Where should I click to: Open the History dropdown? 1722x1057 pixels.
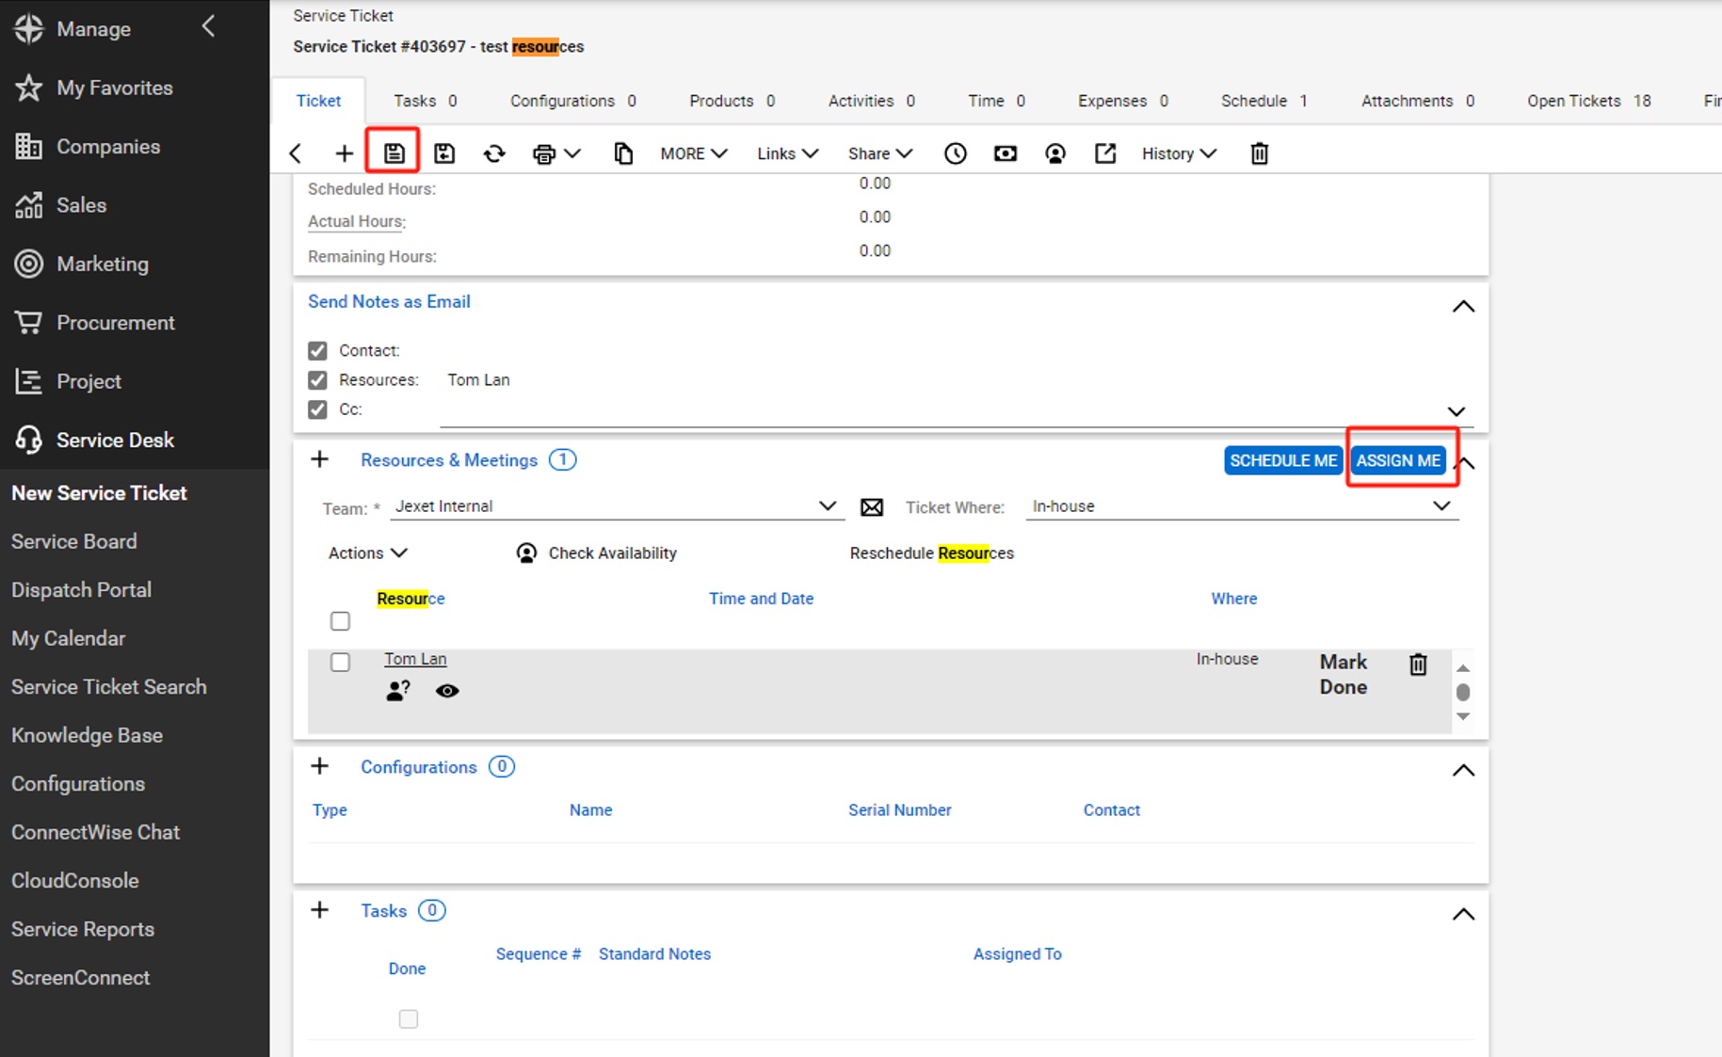click(1178, 153)
